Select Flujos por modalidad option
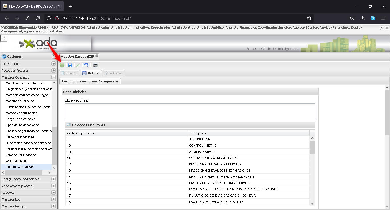This screenshot has height=210, width=390. (x=20, y=137)
